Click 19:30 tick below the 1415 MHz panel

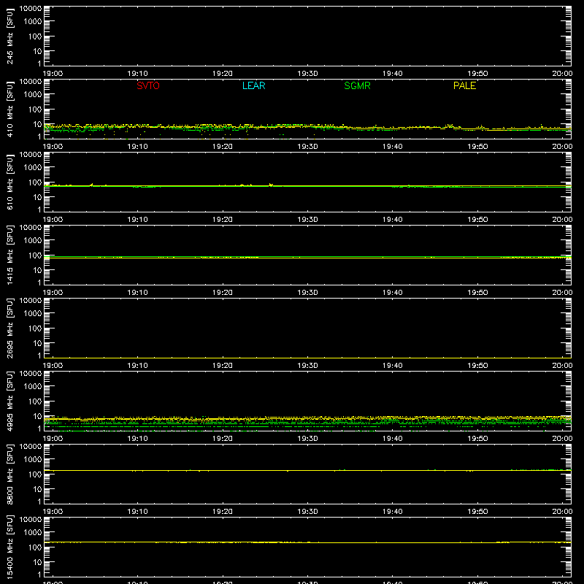tap(307, 293)
